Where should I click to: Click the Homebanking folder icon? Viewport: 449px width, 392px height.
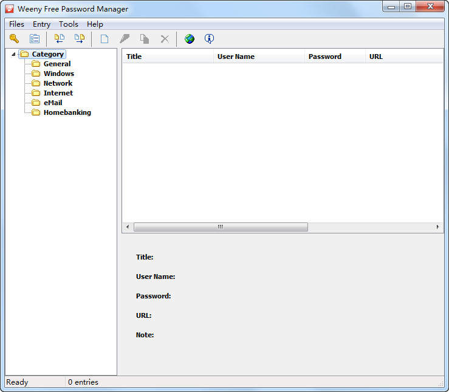(36, 112)
